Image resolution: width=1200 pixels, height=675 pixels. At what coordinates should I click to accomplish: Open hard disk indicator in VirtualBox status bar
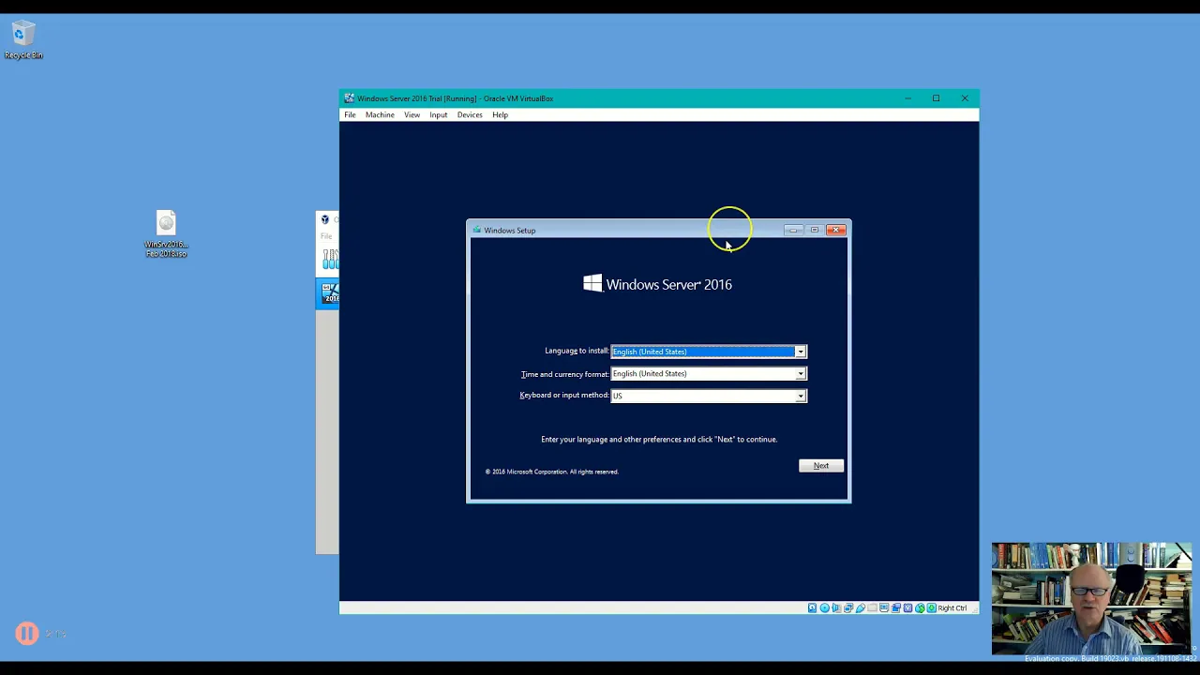(812, 608)
